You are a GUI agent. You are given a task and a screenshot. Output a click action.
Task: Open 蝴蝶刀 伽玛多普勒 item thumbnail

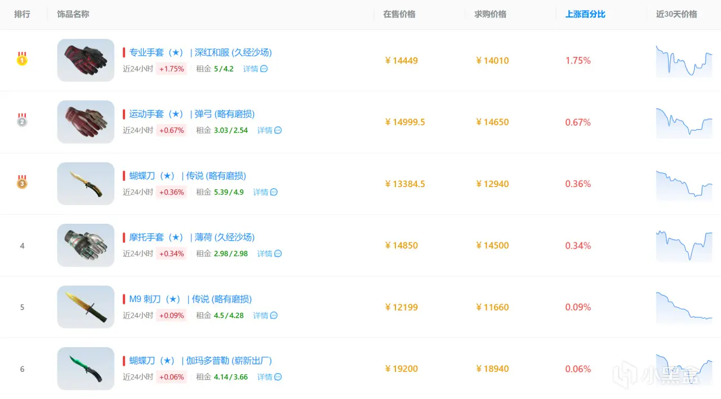(86, 369)
